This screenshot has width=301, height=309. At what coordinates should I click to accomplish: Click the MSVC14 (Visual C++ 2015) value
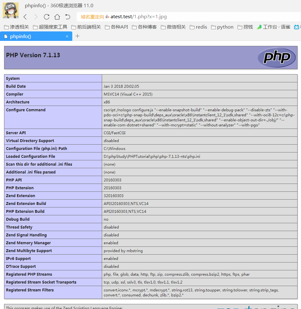click(128, 94)
